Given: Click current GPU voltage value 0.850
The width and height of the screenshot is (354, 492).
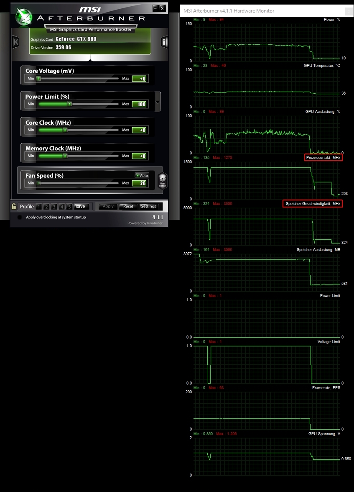Looking at the screenshot, I should 346,459.
